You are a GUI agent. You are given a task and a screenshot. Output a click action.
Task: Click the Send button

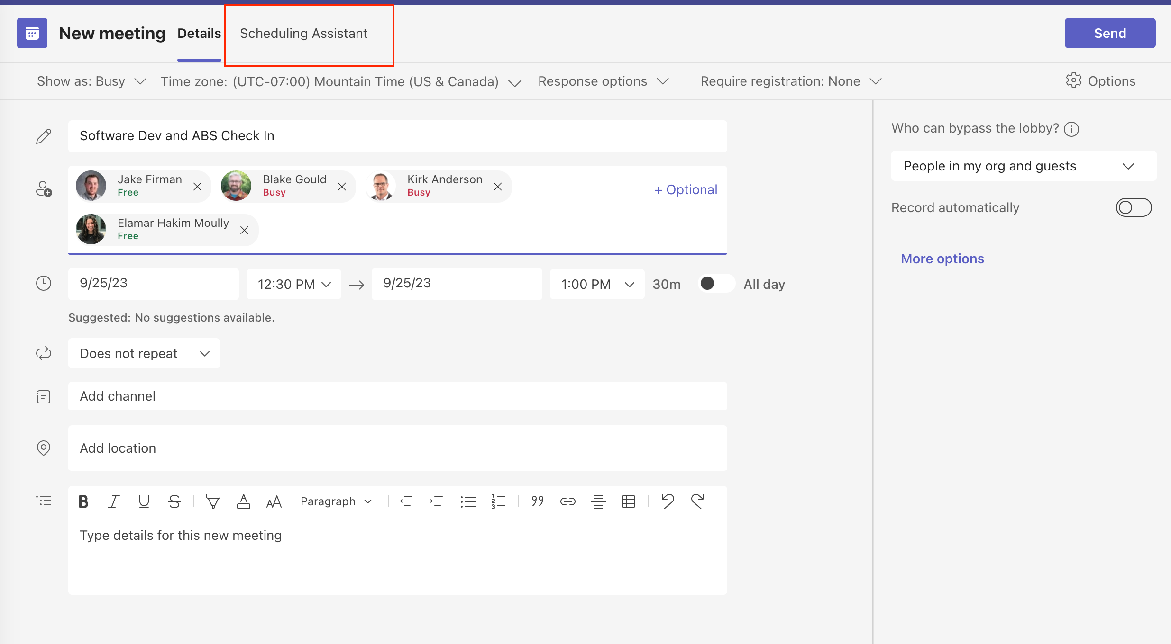pos(1110,33)
